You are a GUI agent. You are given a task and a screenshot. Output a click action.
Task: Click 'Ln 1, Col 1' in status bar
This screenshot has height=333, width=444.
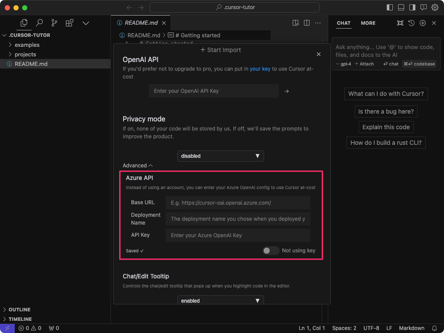pyautogui.click(x=312, y=328)
